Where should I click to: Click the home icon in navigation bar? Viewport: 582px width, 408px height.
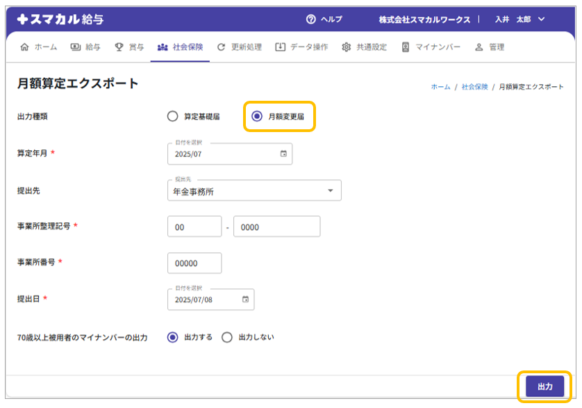point(26,47)
